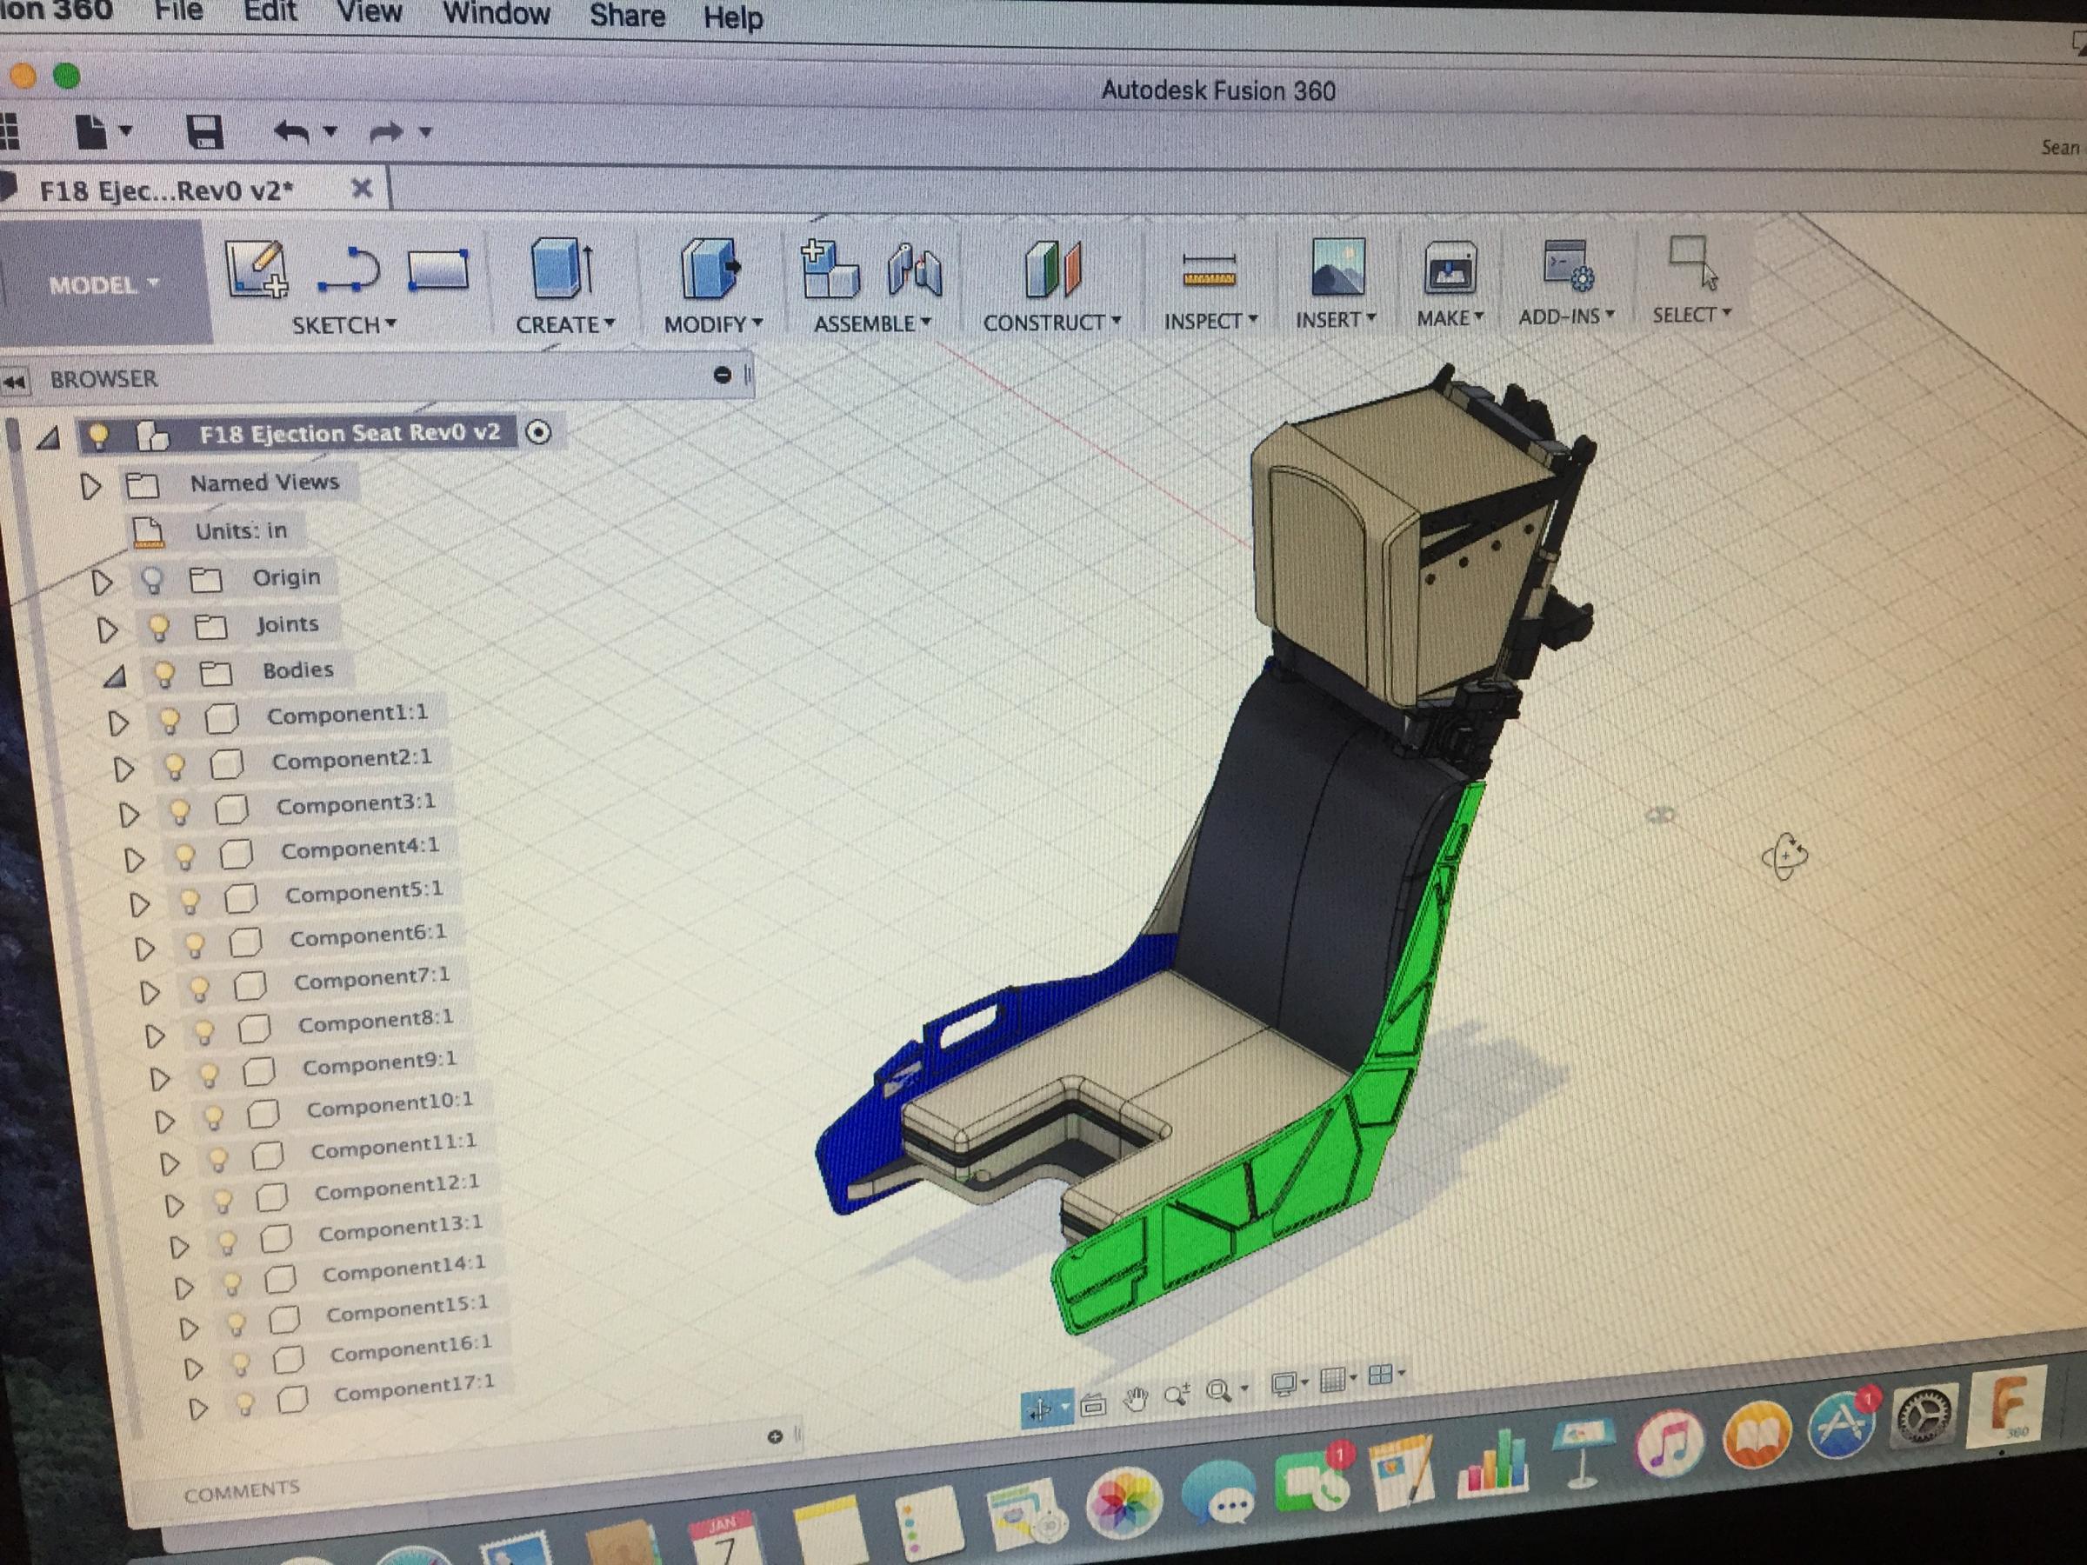Click the Measure icon in Inspect
The width and height of the screenshot is (2087, 1565).
coord(1209,270)
